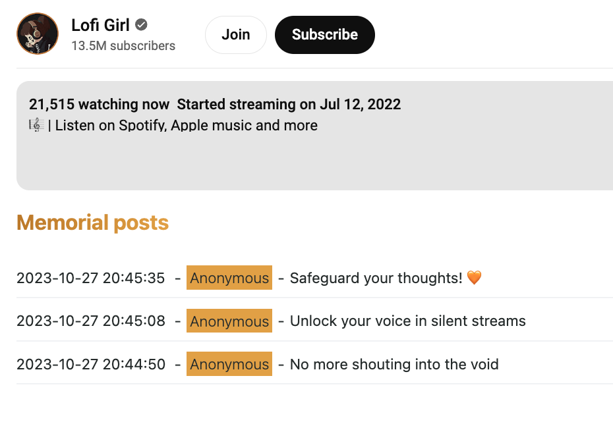Open the Lofi Girl channel name
Screen dimensions: 613x428
pyautogui.click(x=100, y=26)
